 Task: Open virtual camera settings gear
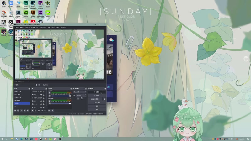[x=104, y=99]
